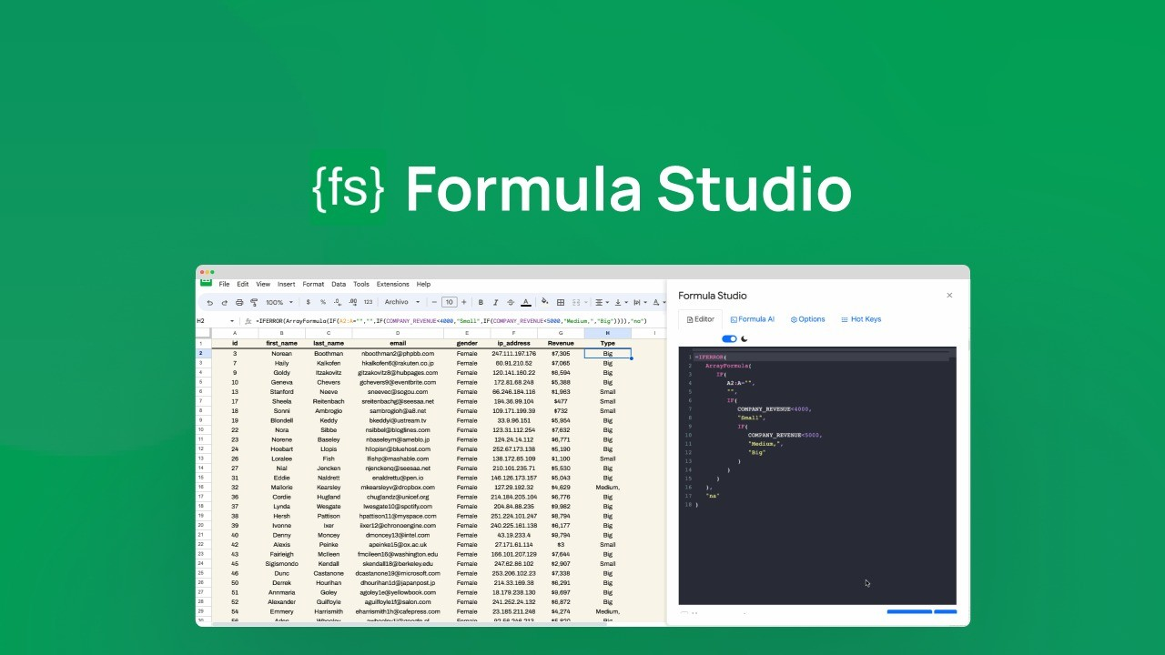Format the cell as currency
The image size is (1165, 655).
pos(309,302)
